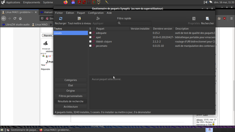
Task: Click the quick filter magnifier icon
Action: pos(119,23)
